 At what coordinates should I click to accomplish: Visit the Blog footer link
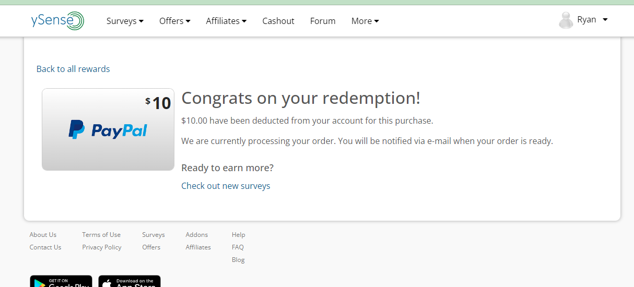(238, 260)
